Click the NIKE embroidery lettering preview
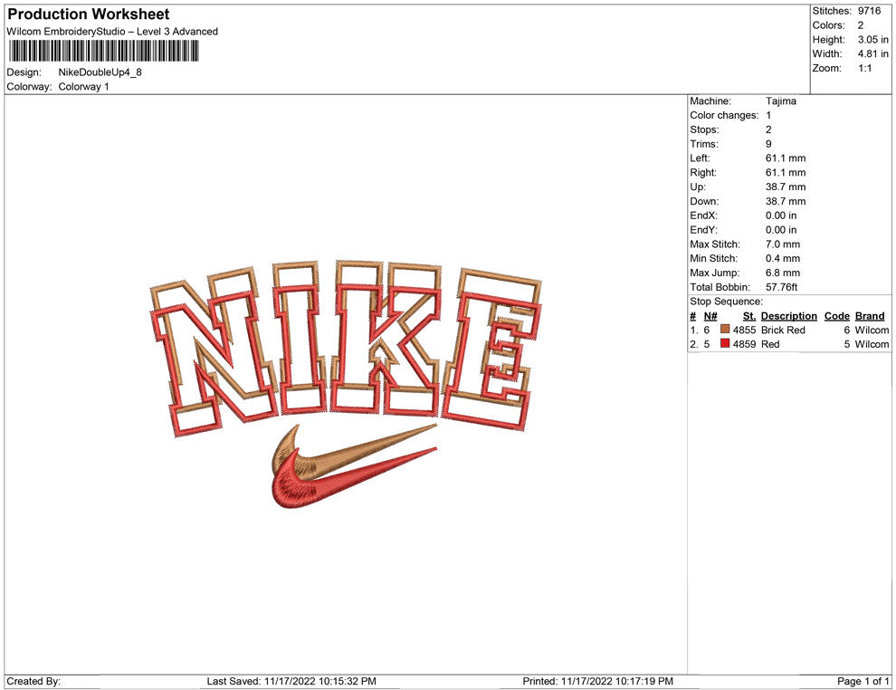The image size is (896, 690). tap(346, 347)
